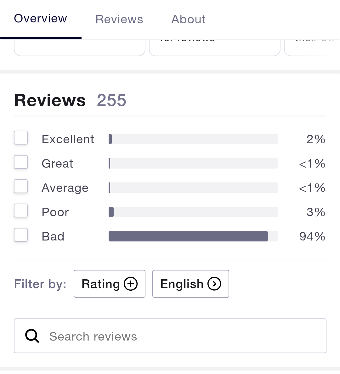Go to the Overview tab
340x374 pixels.
click(41, 19)
